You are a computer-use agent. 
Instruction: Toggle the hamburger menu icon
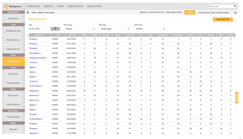click(x=28, y=12)
